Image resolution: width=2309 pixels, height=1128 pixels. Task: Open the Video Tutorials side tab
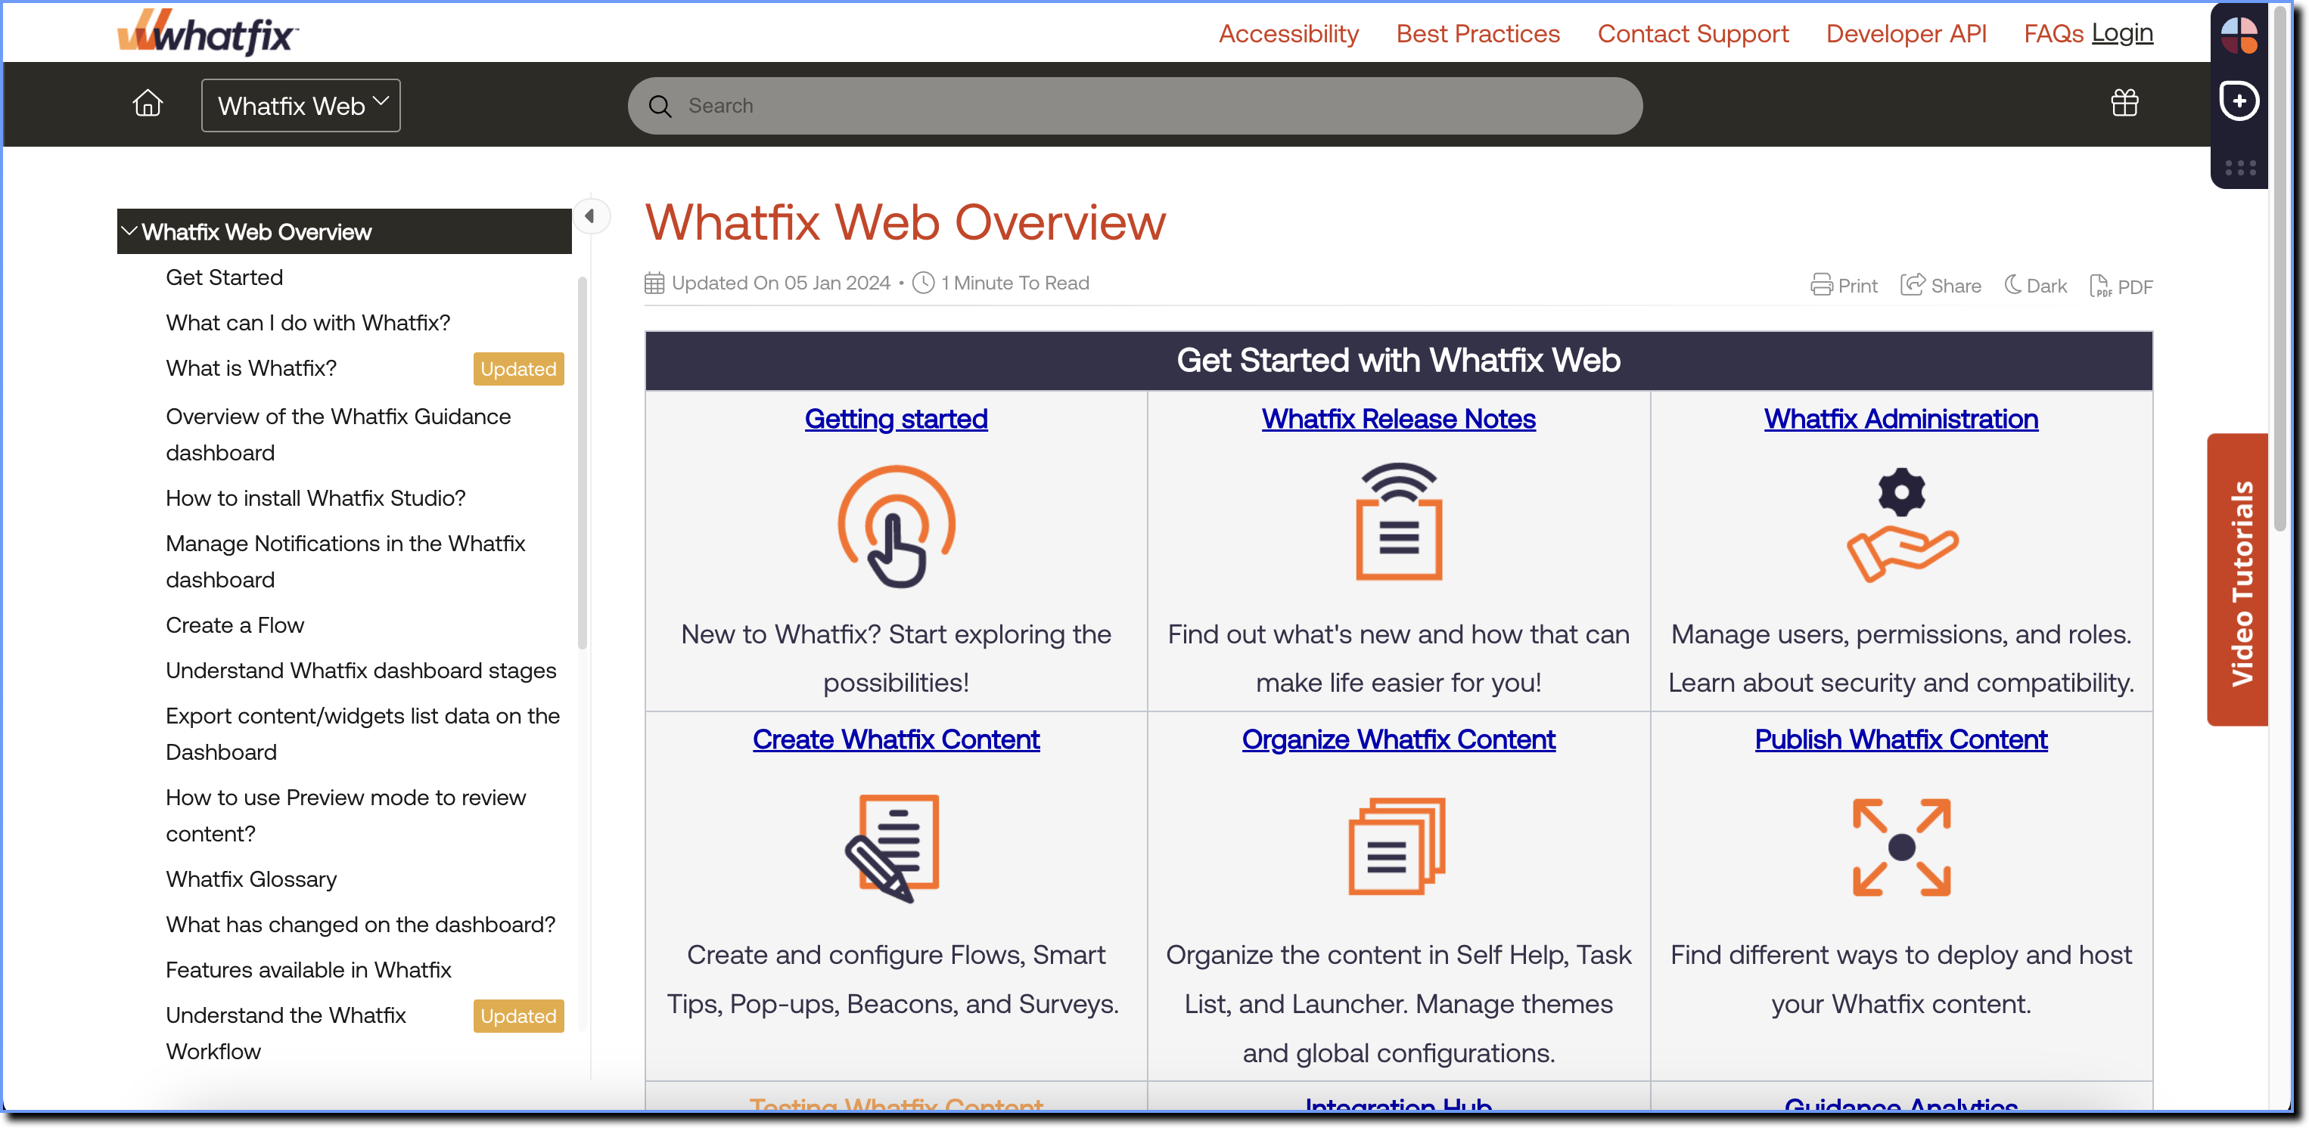pyautogui.click(x=2237, y=581)
